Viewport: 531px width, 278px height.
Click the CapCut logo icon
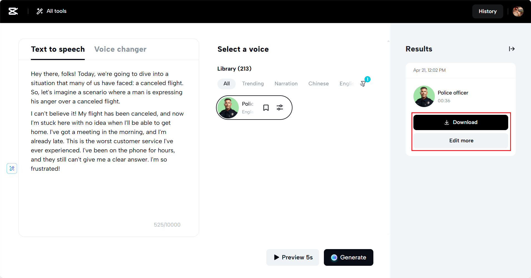13,11
